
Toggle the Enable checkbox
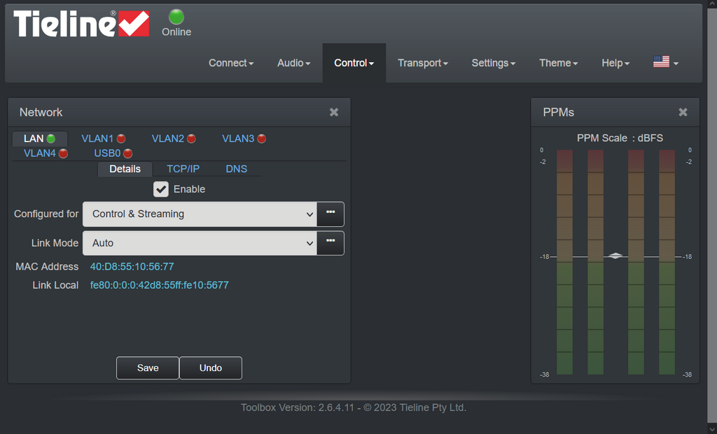coord(161,189)
